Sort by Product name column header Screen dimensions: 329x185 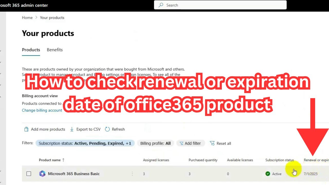coord(50,160)
